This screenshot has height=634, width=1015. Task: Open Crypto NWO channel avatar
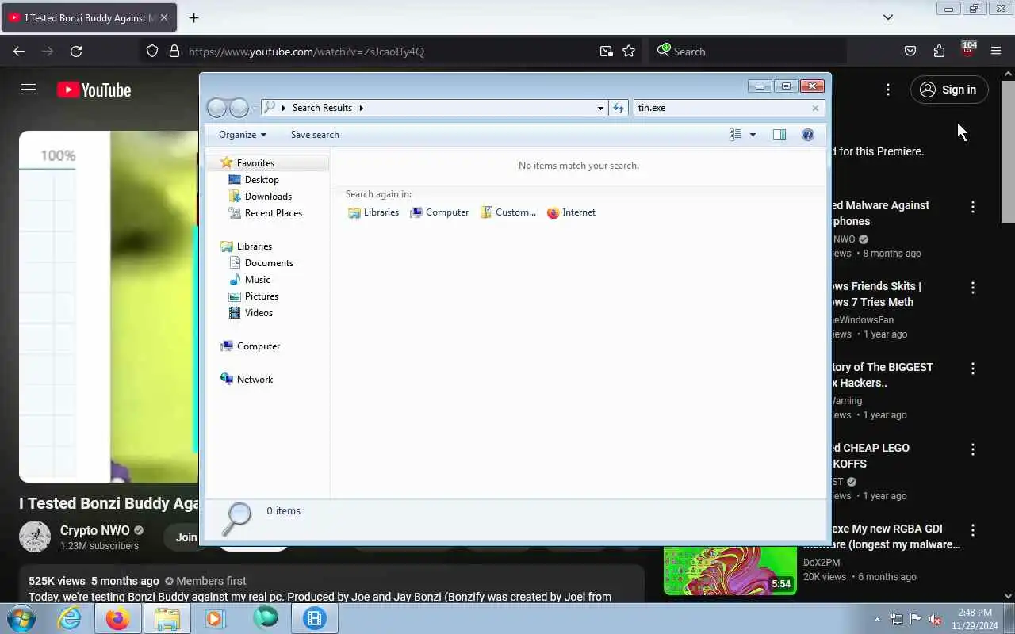coord(35,537)
